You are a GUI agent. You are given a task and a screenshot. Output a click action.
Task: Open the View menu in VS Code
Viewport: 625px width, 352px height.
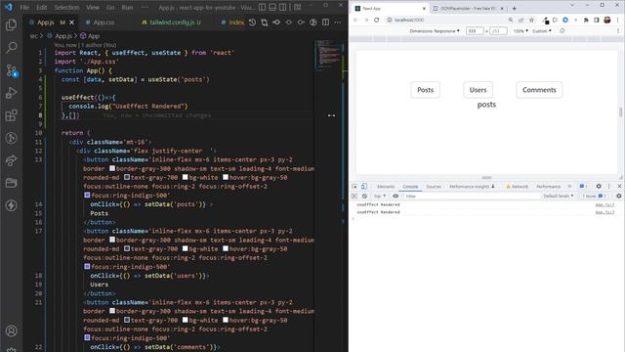(x=93, y=7)
